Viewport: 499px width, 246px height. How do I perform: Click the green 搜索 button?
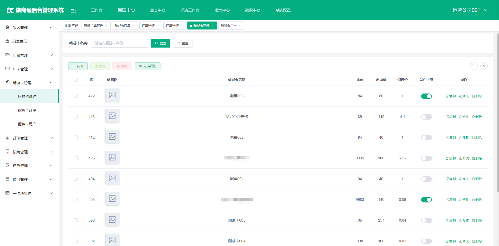click(x=160, y=43)
